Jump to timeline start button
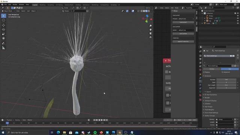The width and height of the screenshot is (240, 135). point(94,120)
